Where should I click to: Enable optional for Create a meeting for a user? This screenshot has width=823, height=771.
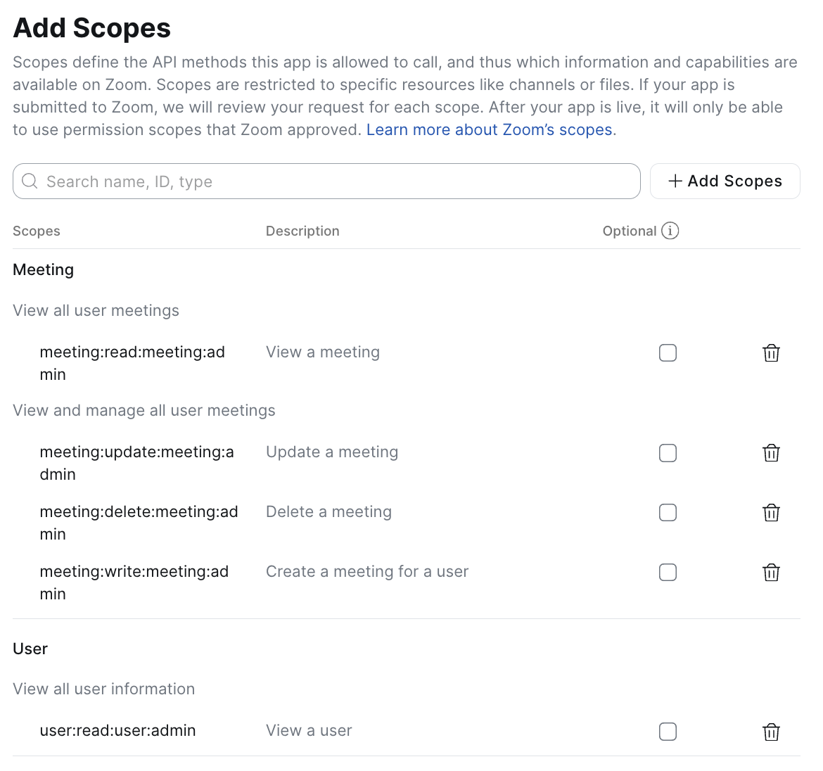pyautogui.click(x=668, y=573)
